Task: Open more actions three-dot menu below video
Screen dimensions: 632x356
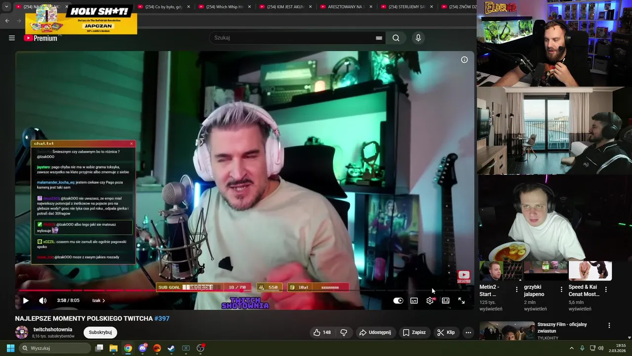Action: pyautogui.click(x=468, y=333)
